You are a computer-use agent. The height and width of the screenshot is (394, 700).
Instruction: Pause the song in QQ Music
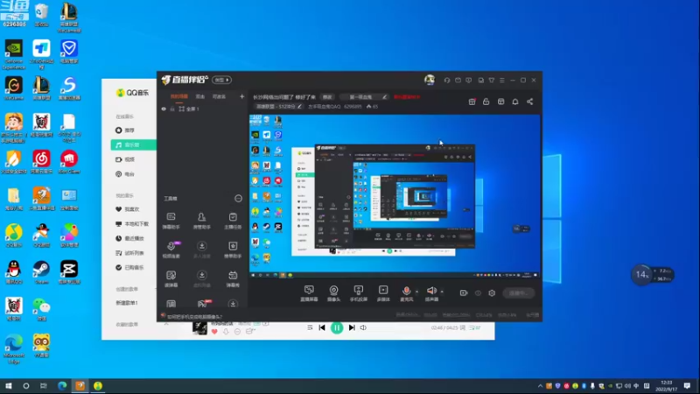click(337, 327)
